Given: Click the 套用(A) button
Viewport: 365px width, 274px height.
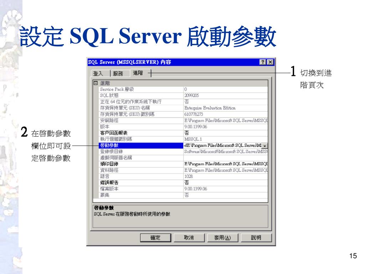Looking at the screenshot, I should [x=222, y=238].
